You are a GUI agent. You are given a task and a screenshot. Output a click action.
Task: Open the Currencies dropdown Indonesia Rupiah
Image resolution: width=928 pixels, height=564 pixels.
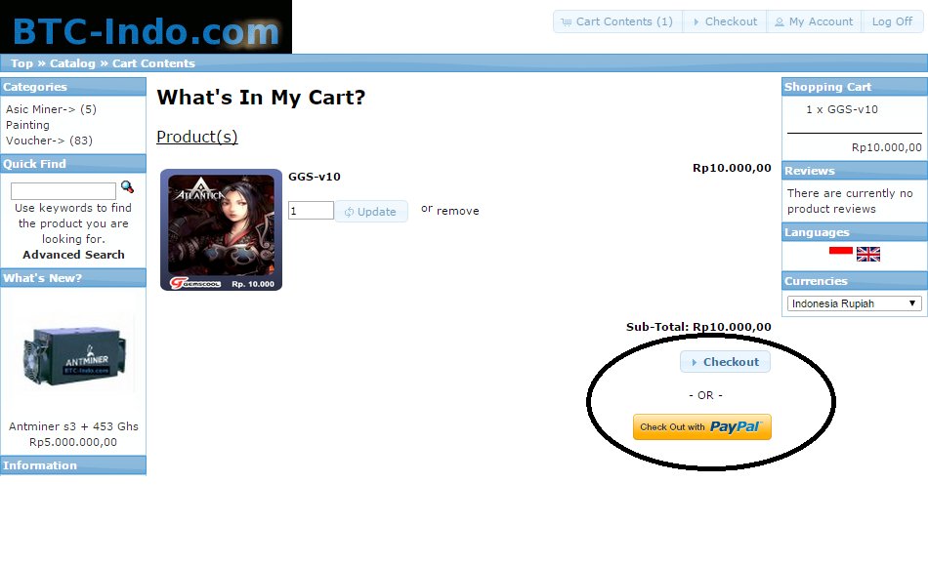point(854,303)
